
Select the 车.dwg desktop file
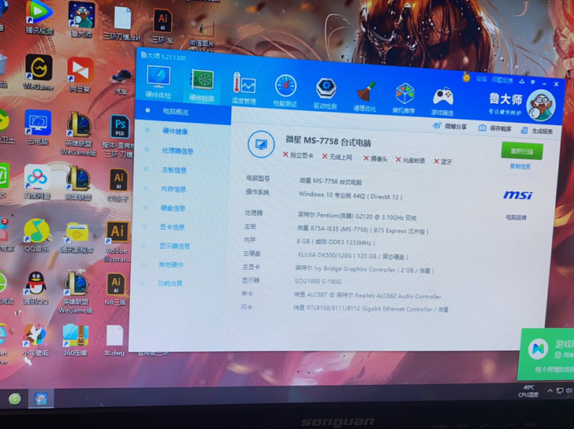[114, 340]
